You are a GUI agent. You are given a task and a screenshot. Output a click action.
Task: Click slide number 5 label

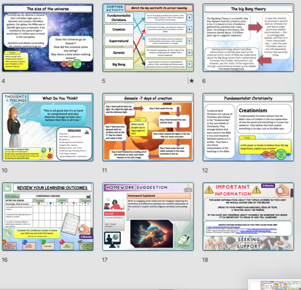pos(104,81)
